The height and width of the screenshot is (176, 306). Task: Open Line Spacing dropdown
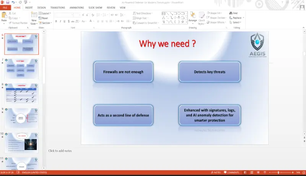click(122, 15)
